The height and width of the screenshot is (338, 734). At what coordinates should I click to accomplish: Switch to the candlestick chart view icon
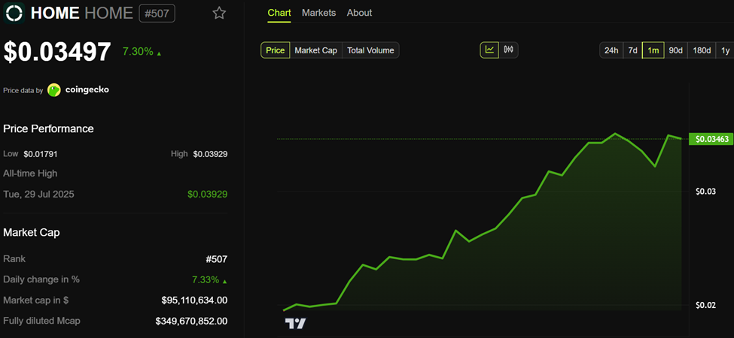pyautogui.click(x=509, y=50)
